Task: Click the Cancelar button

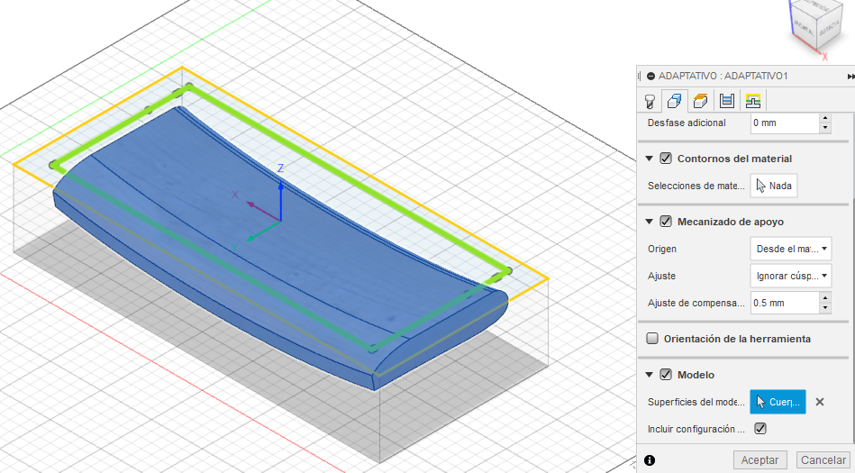Action: [823, 460]
